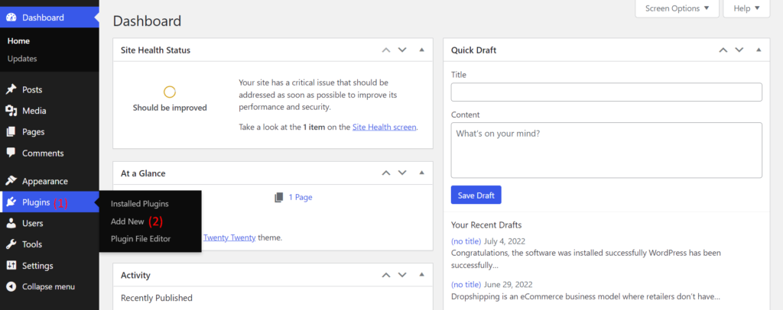
Task: Click the Plugins plug icon
Action: click(x=11, y=202)
